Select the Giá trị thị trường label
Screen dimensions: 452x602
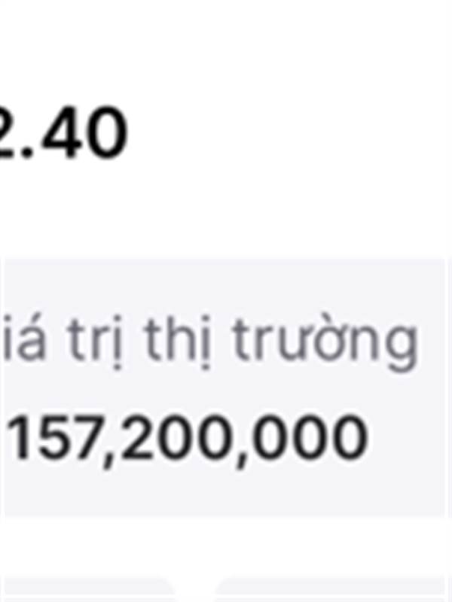point(209,343)
